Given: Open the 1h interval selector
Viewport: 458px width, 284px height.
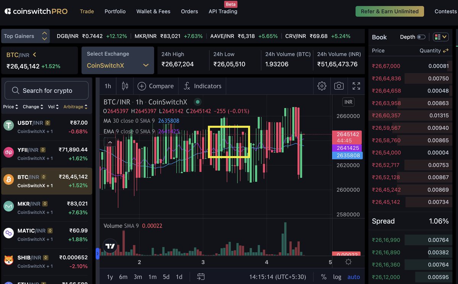Looking at the screenshot, I should click(x=108, y=86).
